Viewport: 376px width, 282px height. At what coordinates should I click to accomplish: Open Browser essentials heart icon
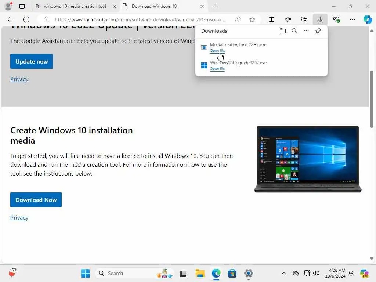[336, 19]
